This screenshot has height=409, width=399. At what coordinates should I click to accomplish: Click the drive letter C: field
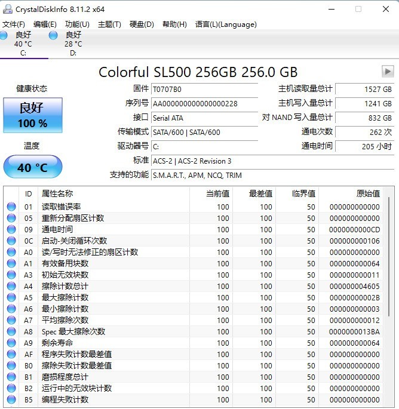[x=205, y=147]
